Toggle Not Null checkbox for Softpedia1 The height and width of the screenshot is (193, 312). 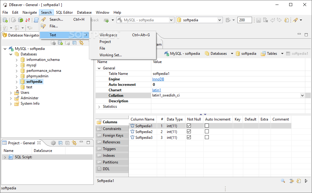click(189, 126)
